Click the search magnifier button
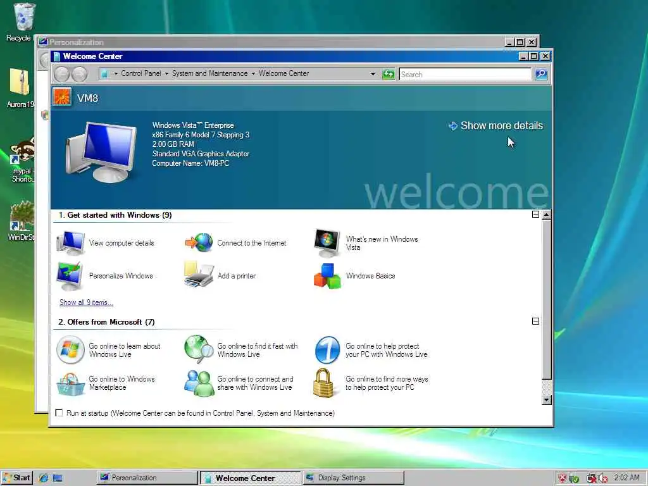648x486 pixels. click(x=541, y=74)
